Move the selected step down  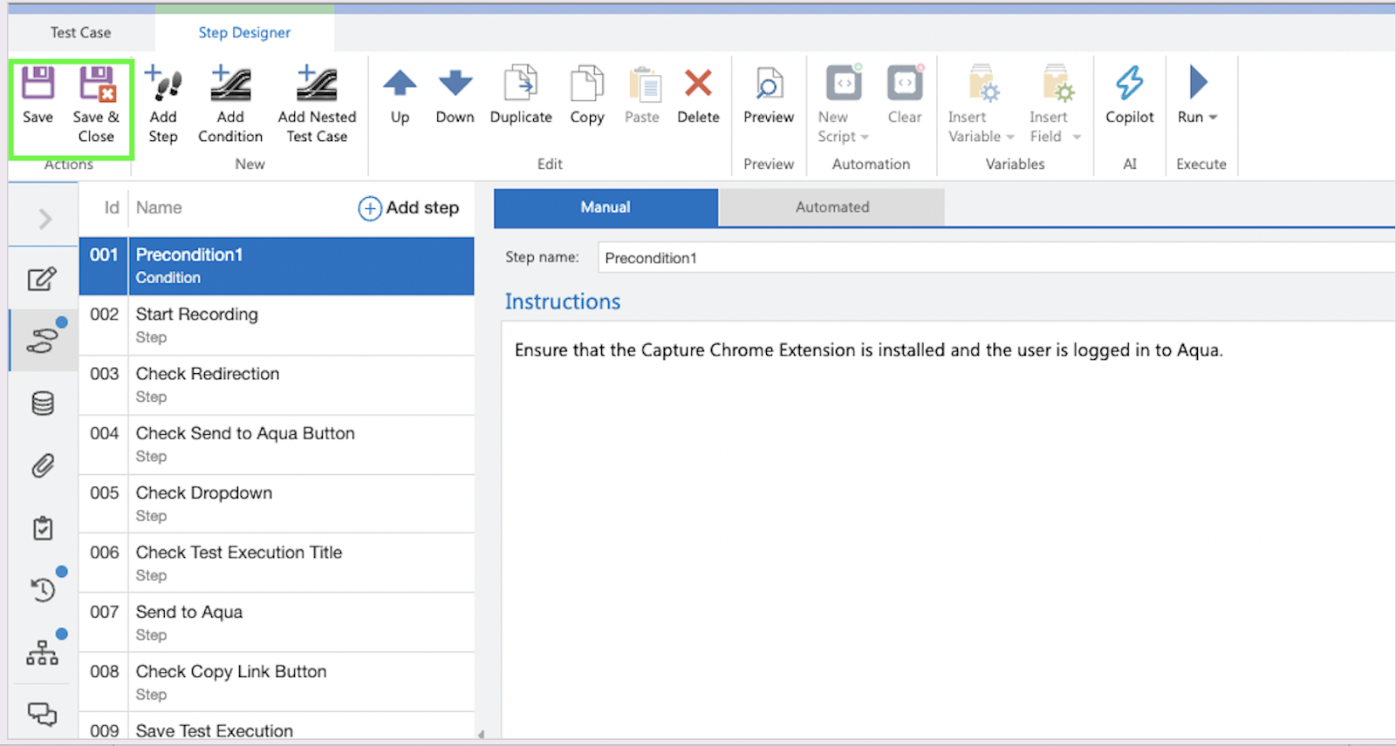click(455, 85)
